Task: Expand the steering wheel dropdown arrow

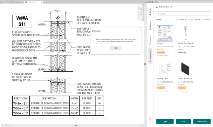Action: tap(141, 11)
